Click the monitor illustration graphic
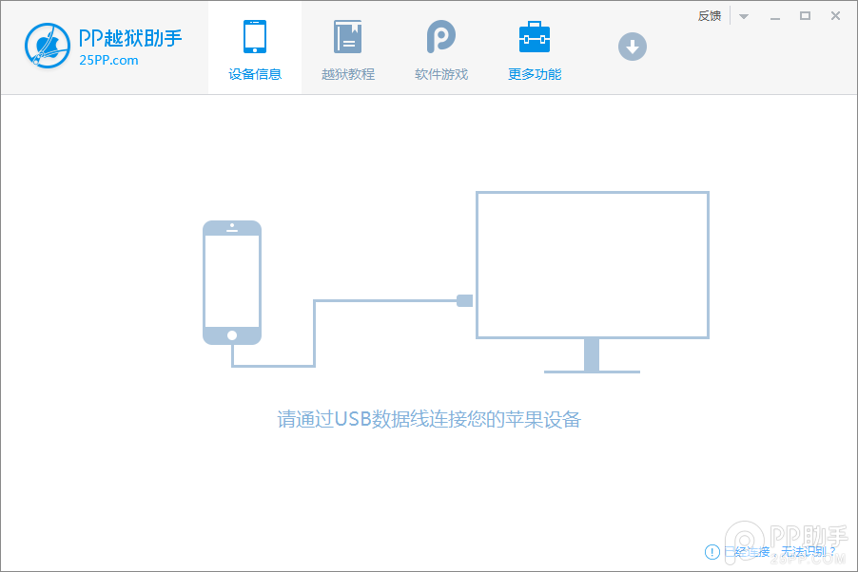 point(592,264)
